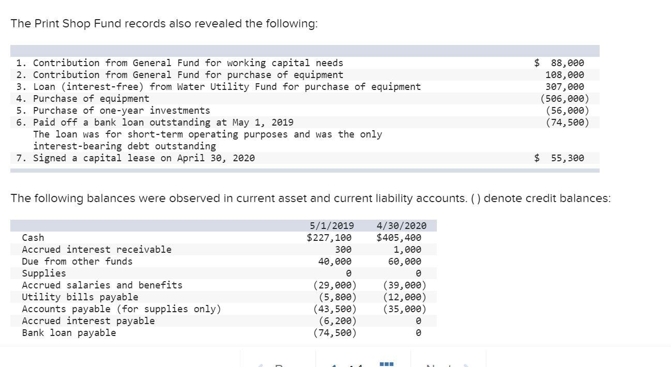Click the "Supplies" row label
The image size is (671, 367).
[44, 273]
